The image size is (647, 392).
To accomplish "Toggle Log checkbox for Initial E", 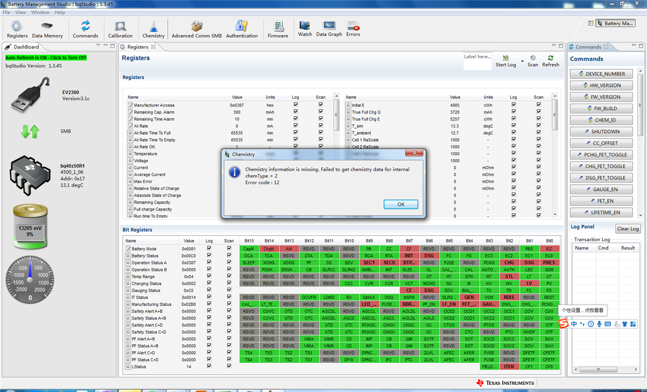I will [x=513, y=105].
